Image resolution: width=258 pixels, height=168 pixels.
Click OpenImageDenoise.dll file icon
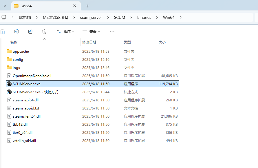click(9, 76)
